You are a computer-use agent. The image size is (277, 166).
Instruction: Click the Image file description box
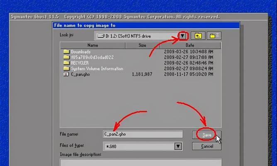click(x=141, y=163)
